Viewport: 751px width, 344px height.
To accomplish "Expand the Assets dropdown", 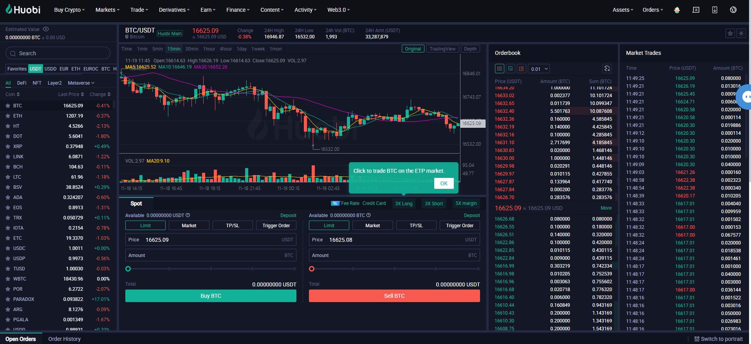I will [623, 10].
